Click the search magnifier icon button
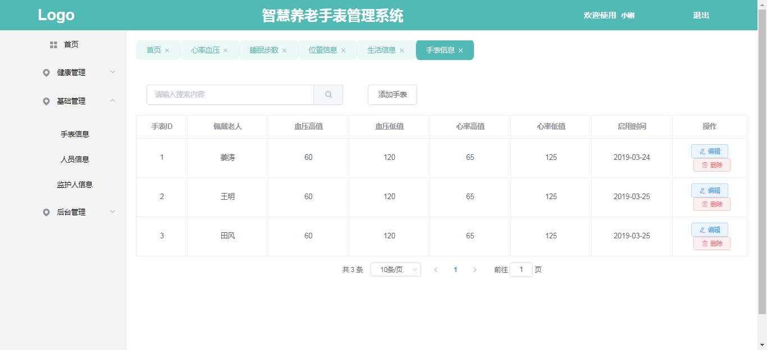The height and width of the screenshot is (350, 767). click(328, 95)
